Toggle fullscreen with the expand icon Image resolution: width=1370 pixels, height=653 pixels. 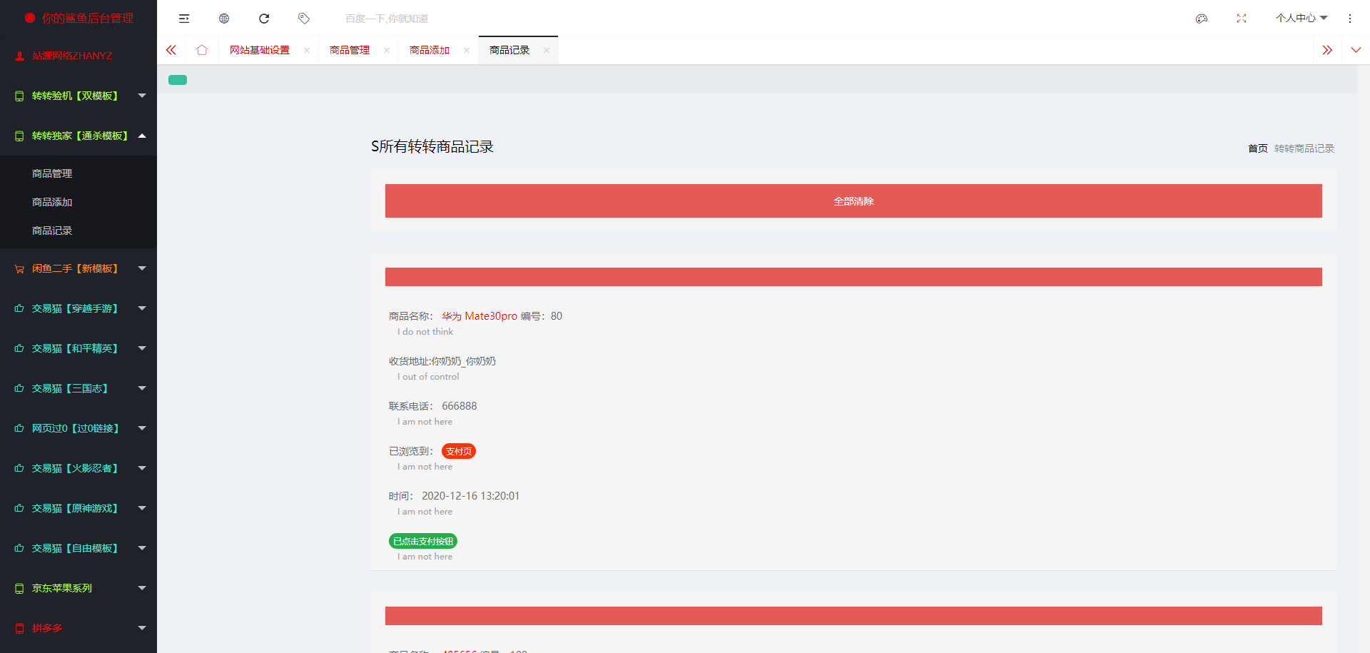(x=1242, y=19)
